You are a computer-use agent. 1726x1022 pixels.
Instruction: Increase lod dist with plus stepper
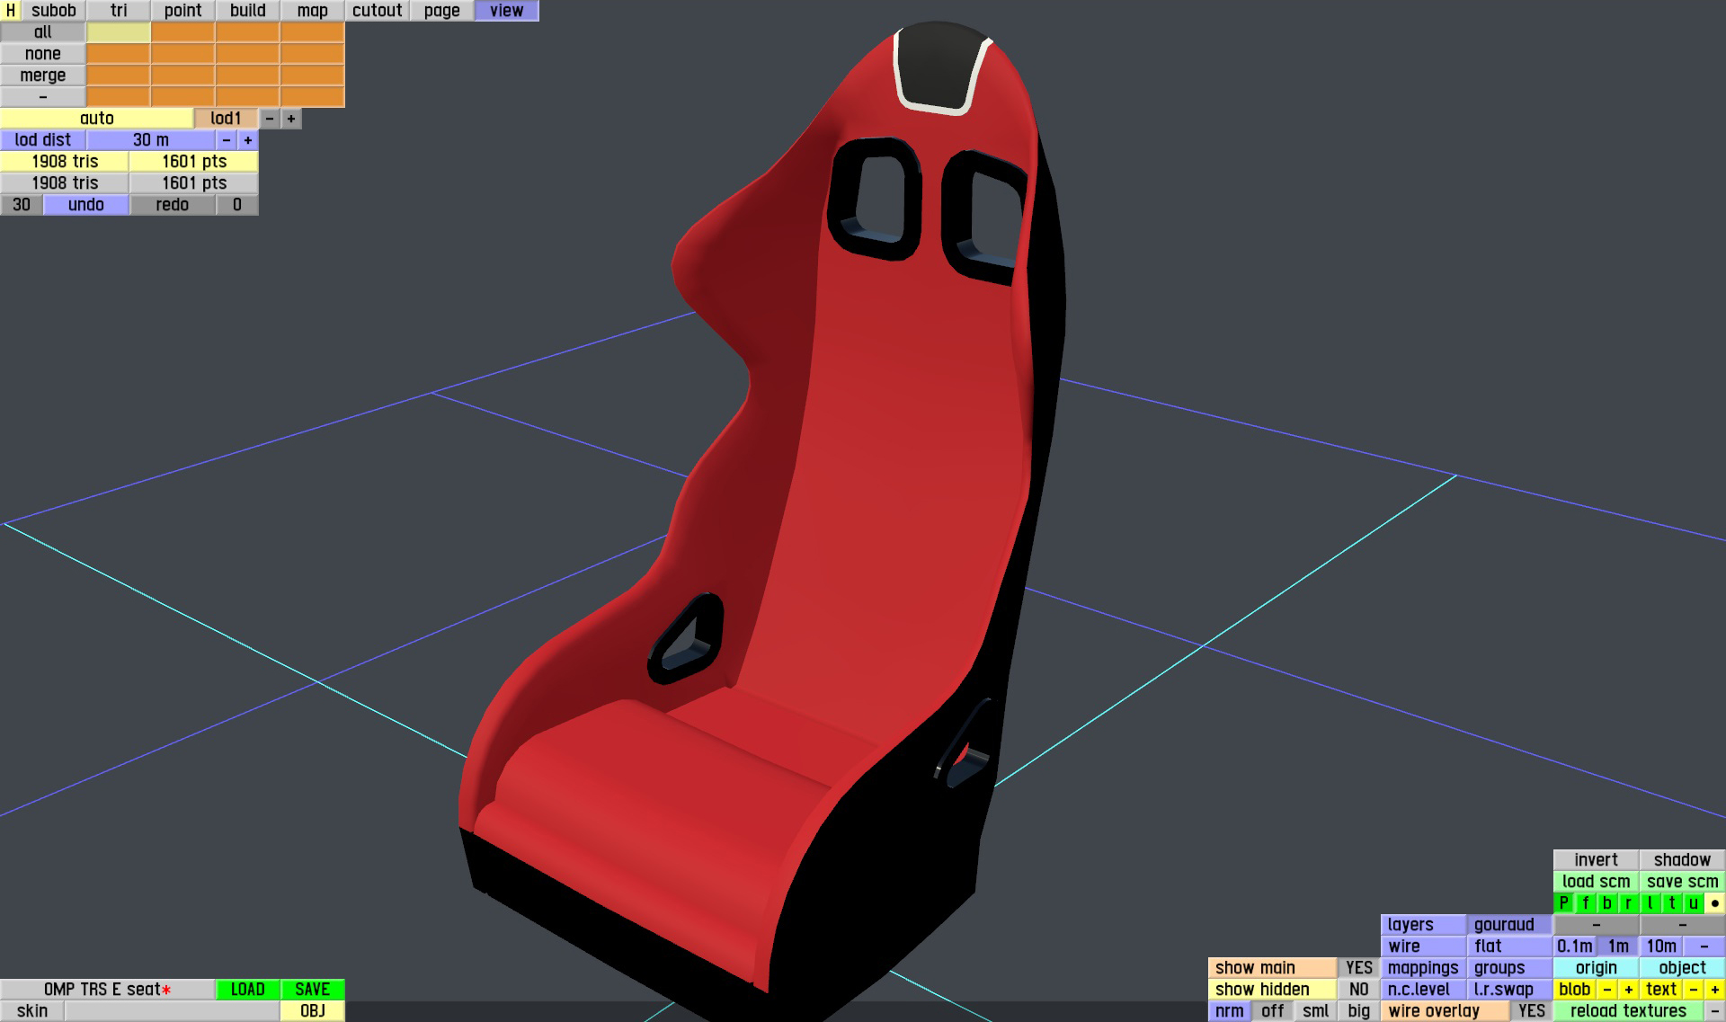coord(248,140)
